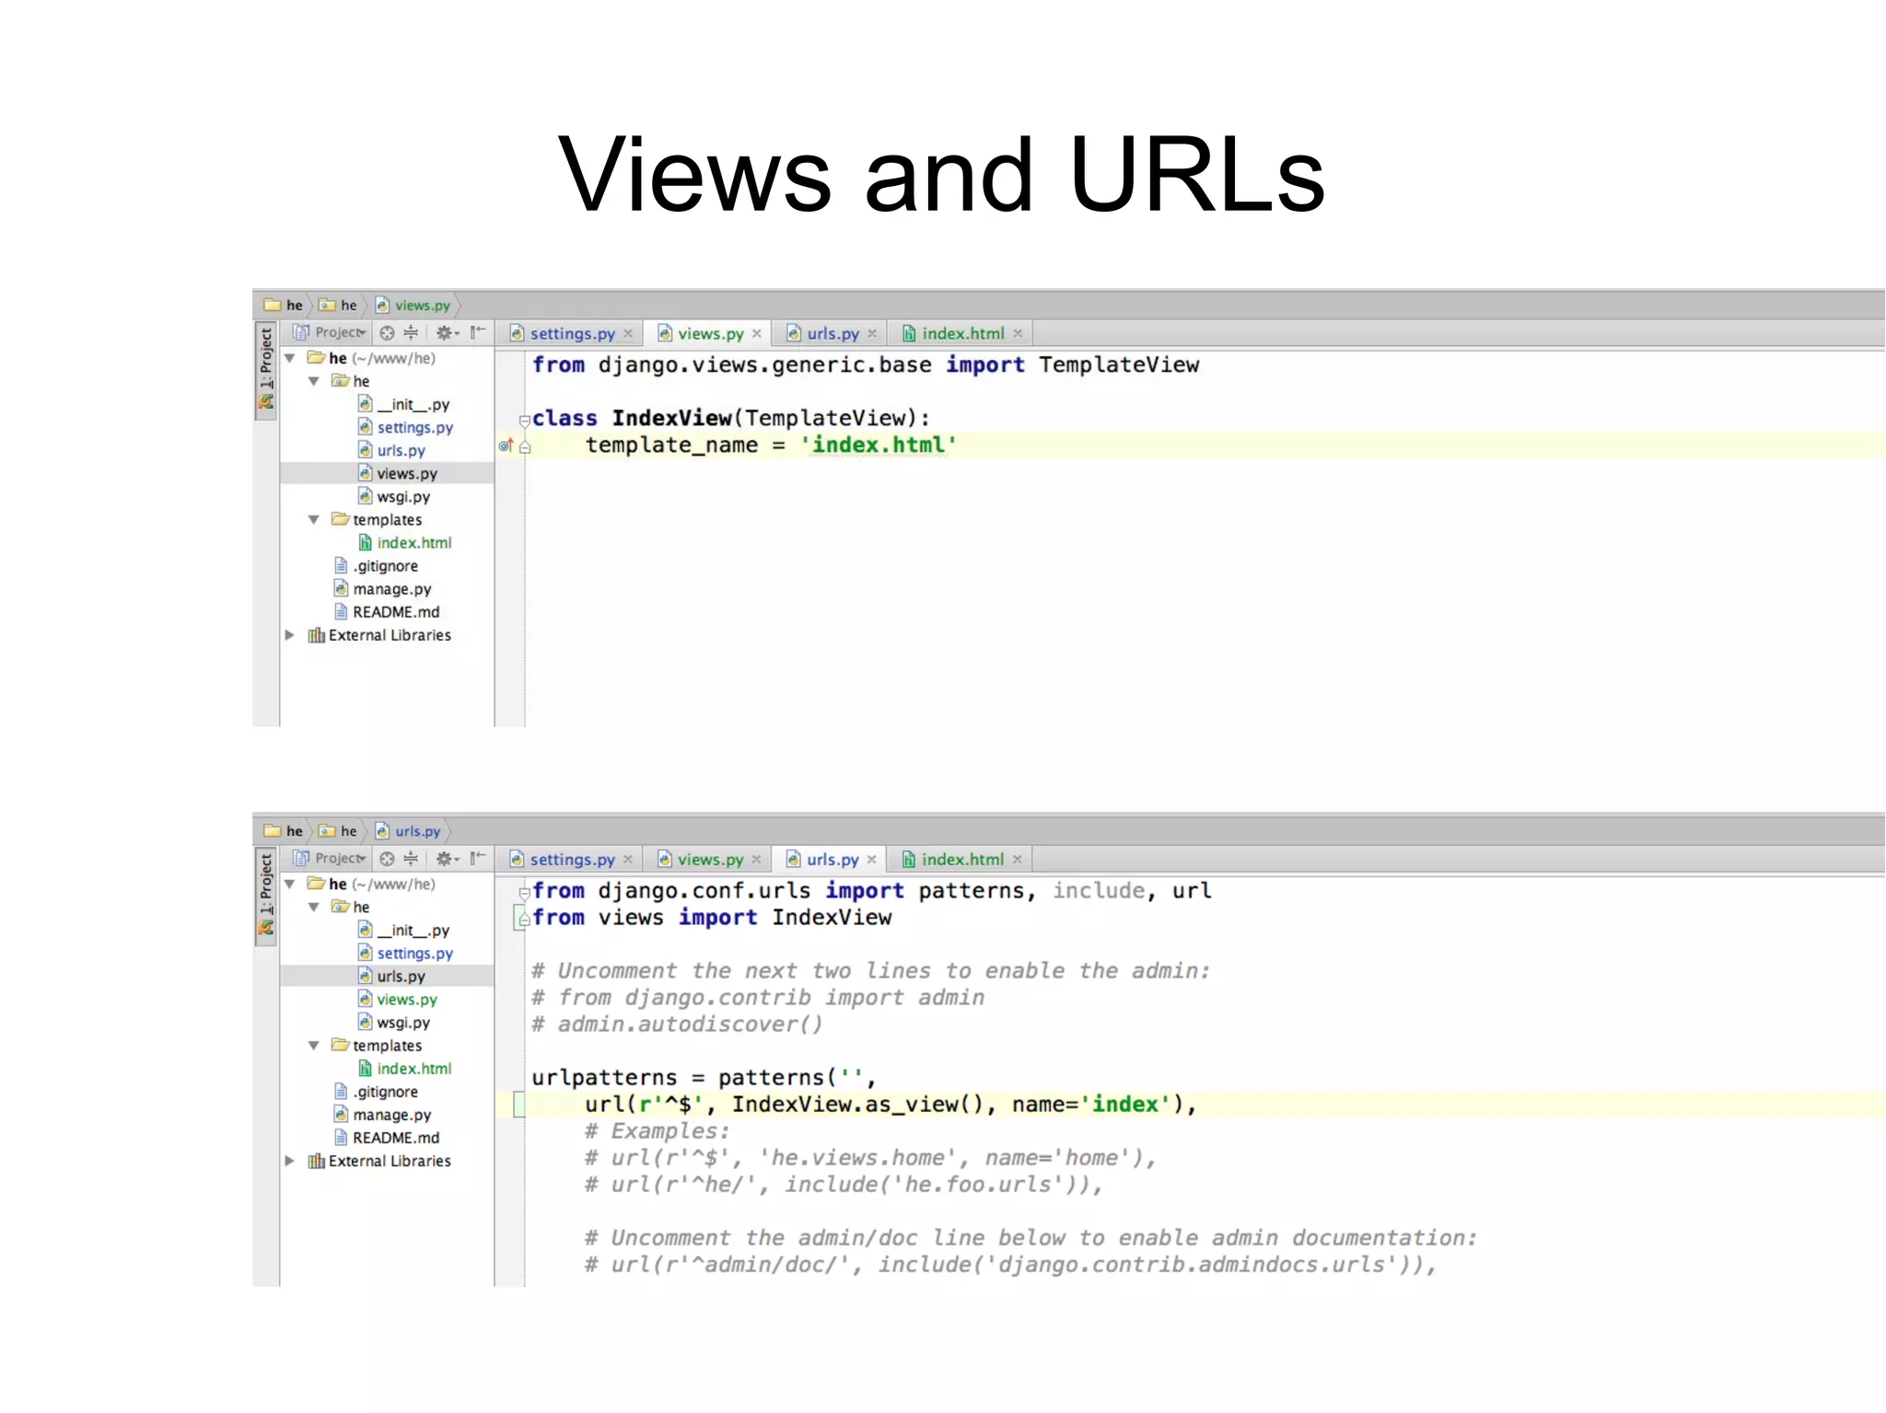
Task: Open Project view dropdown in top window
Action: pyautogui.click(x=330, y=333)
